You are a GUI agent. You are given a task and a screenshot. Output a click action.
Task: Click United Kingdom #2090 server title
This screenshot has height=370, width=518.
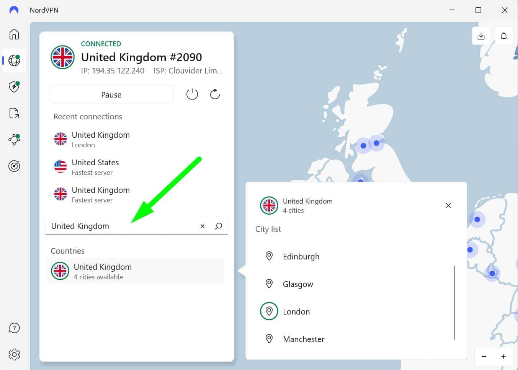[x=141, y=57]
